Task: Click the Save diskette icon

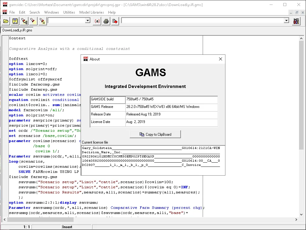Action: pyautogui.click(x=15, y=21)
